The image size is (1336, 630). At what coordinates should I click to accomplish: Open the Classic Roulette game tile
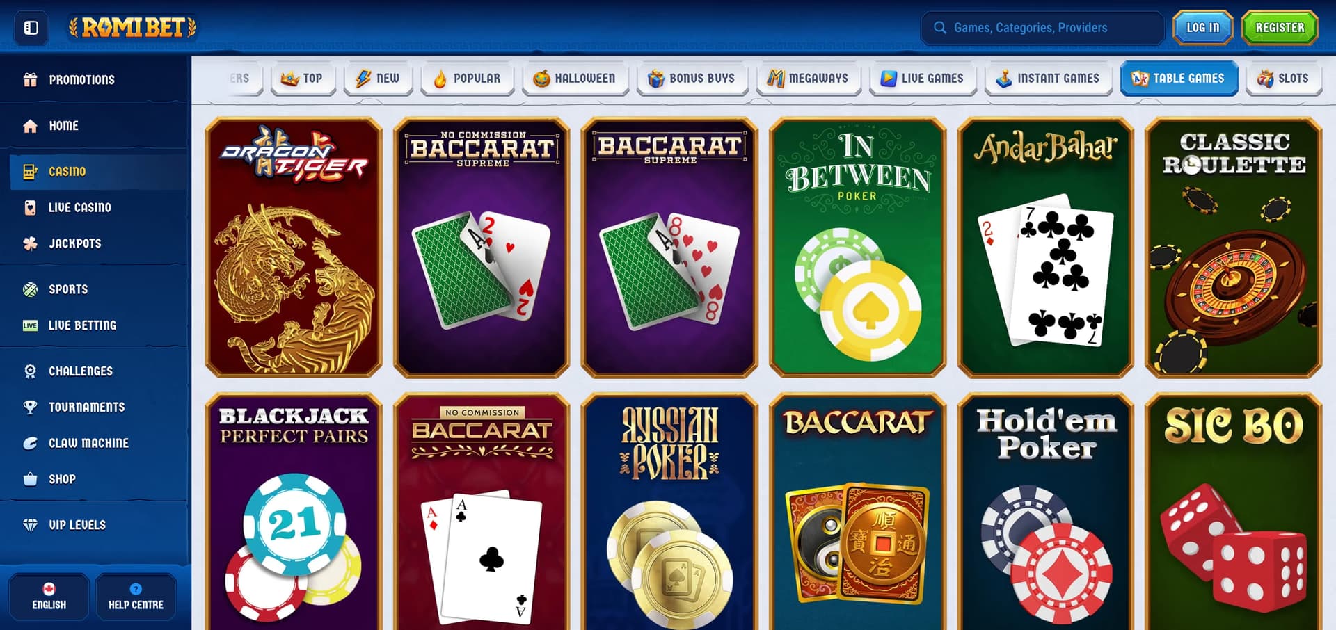click(x=1233, y=248)
